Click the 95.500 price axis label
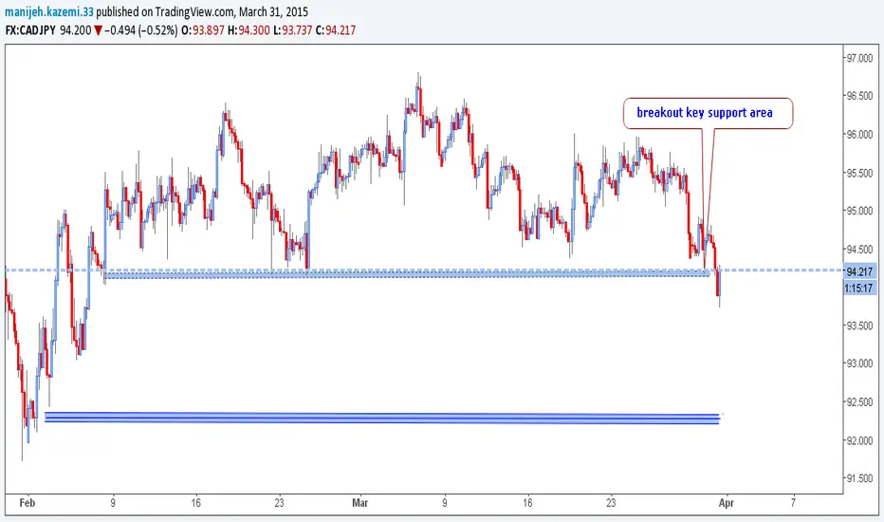The width and height of the screenshot is (884, 522). 858,173
